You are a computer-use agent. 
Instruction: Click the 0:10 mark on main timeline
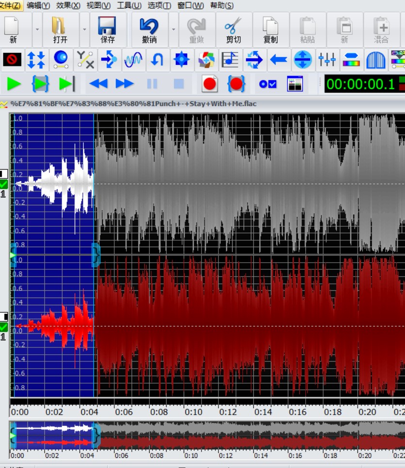[193, 412]
